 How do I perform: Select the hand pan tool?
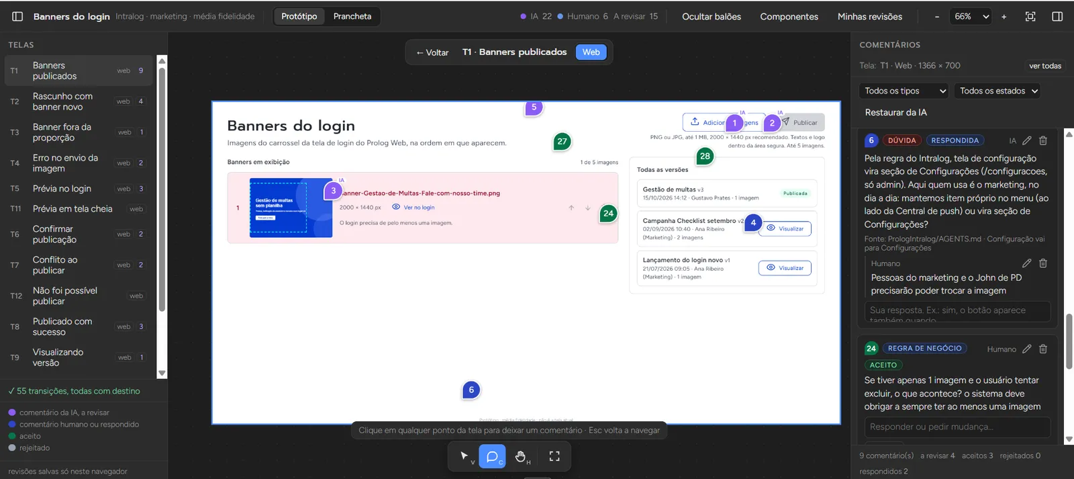click(521, 456)
